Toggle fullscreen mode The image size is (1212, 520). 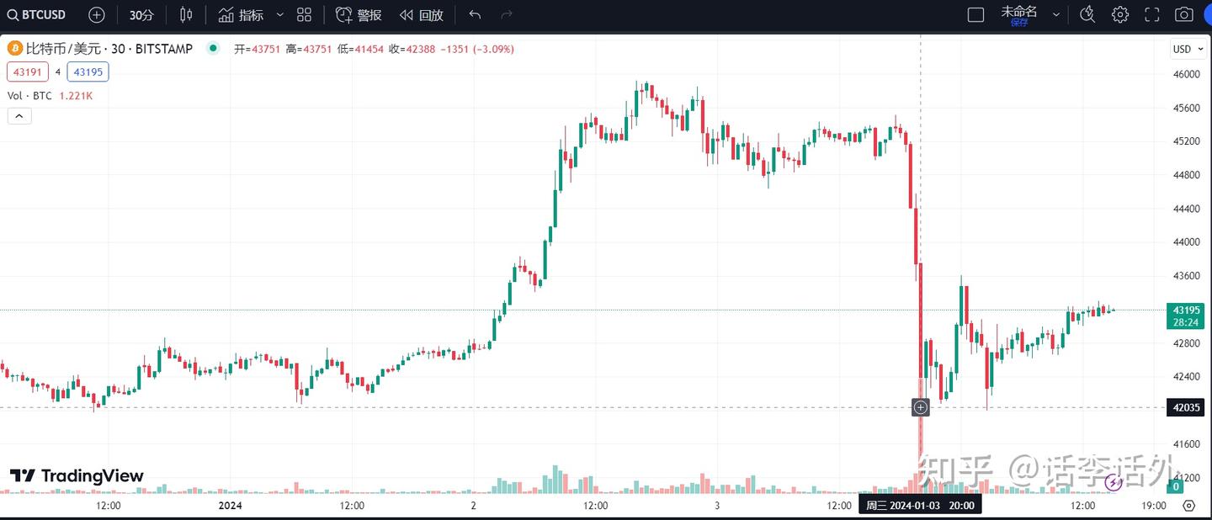click(x=1152, y=15)
